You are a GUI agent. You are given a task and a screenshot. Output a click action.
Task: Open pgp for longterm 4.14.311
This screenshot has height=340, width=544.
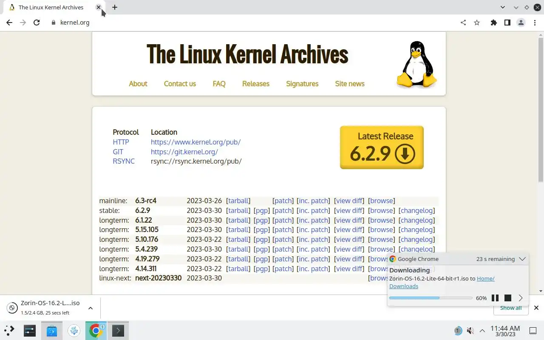(262, 269)
